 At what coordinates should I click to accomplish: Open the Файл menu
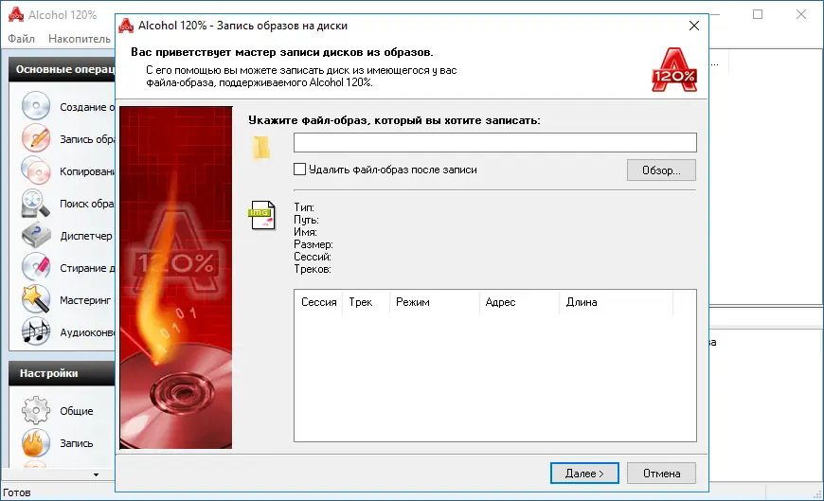tap(22, 39)
